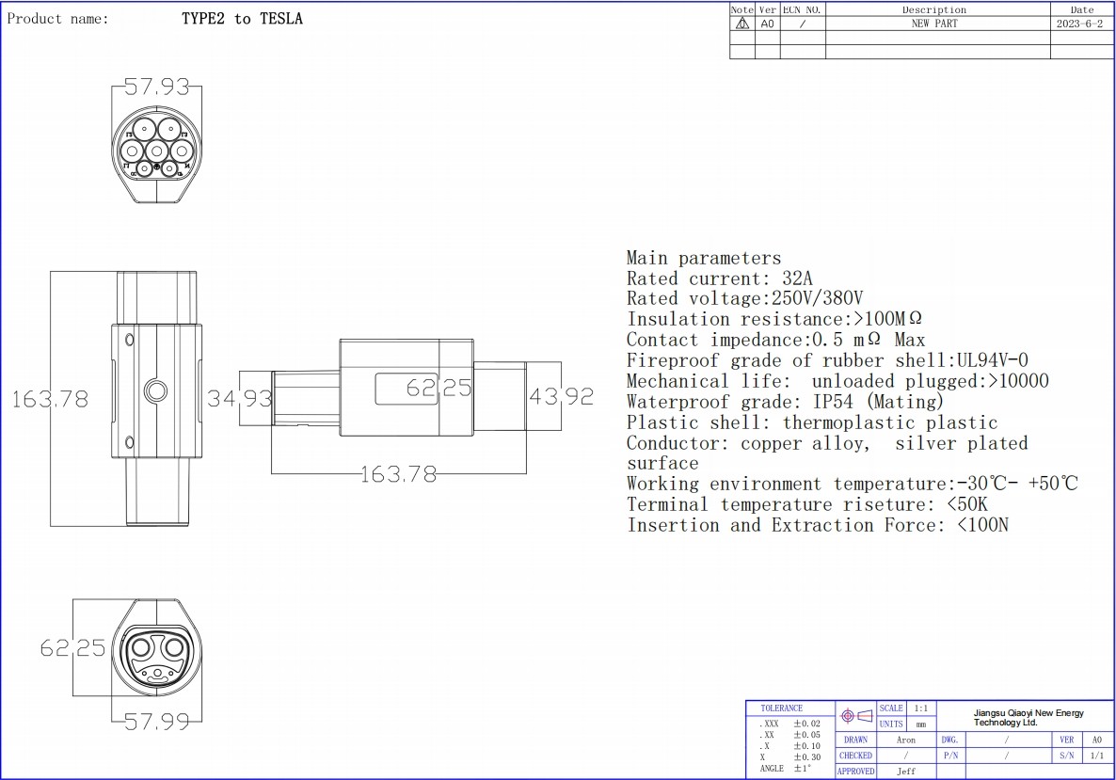Click the 57.93 width dimension

[156, 88]
